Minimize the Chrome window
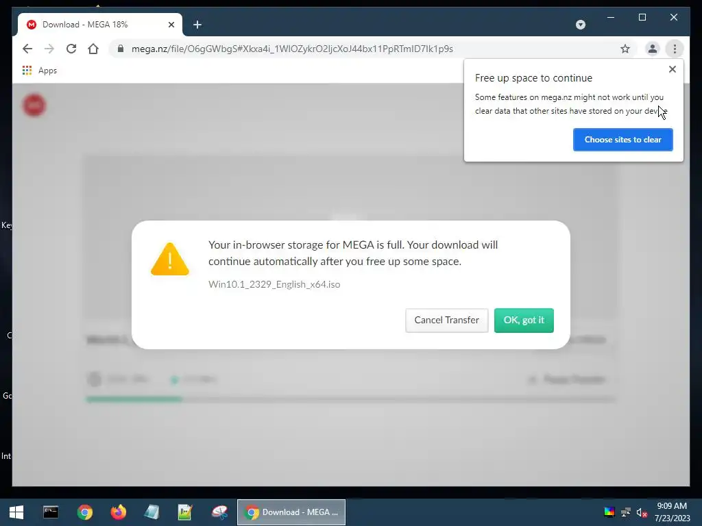 click(x=611, y=17)
